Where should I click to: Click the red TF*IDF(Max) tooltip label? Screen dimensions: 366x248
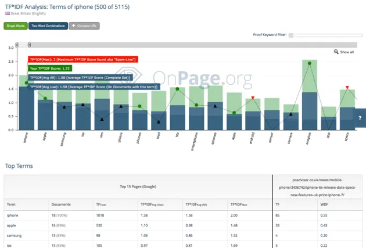(83, 59)
